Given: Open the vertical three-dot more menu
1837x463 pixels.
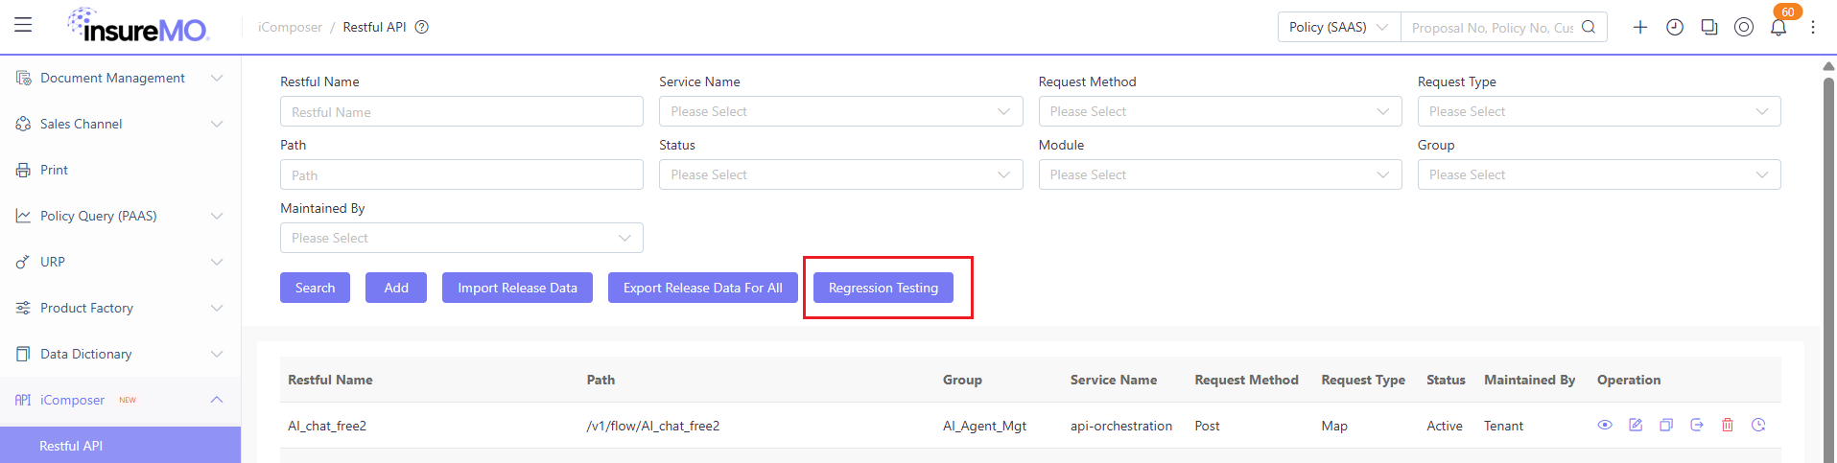Looking at the screenshot, I should tap(1813, 27).
